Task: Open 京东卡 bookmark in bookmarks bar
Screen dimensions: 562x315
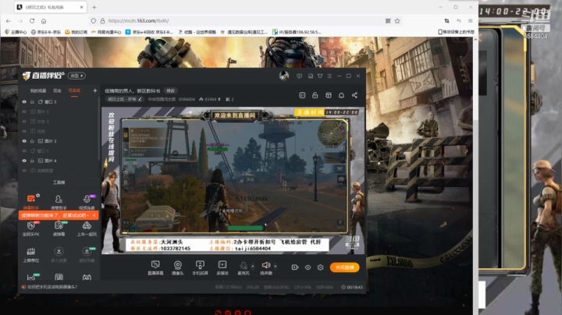Action: [x=46, y=32]
